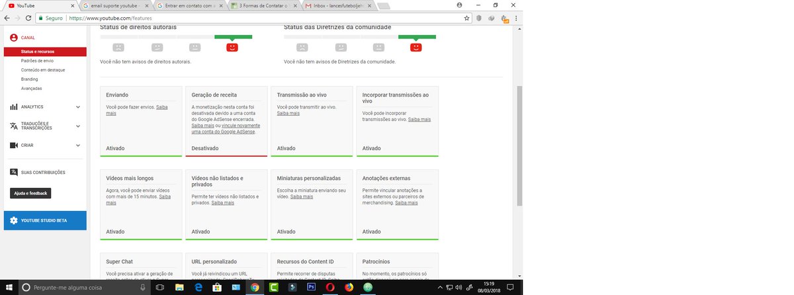Open the Windows notification center icon
This screenshot has width=794, height=295.
point(509,288)
